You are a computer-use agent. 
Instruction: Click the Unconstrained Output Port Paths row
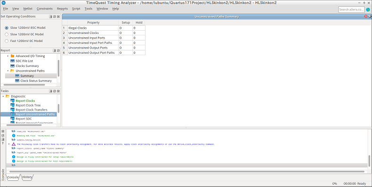click(104, 53)
